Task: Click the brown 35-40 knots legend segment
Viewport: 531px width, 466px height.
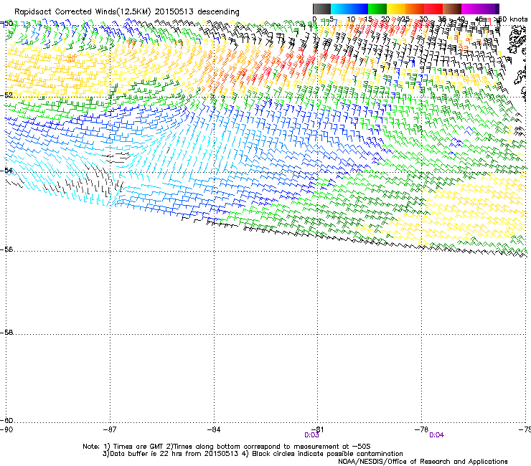Action: point(452,9)
